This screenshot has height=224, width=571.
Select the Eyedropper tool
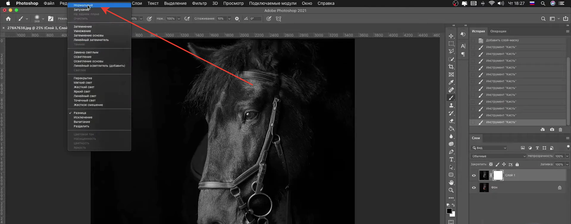click(451, 82)
